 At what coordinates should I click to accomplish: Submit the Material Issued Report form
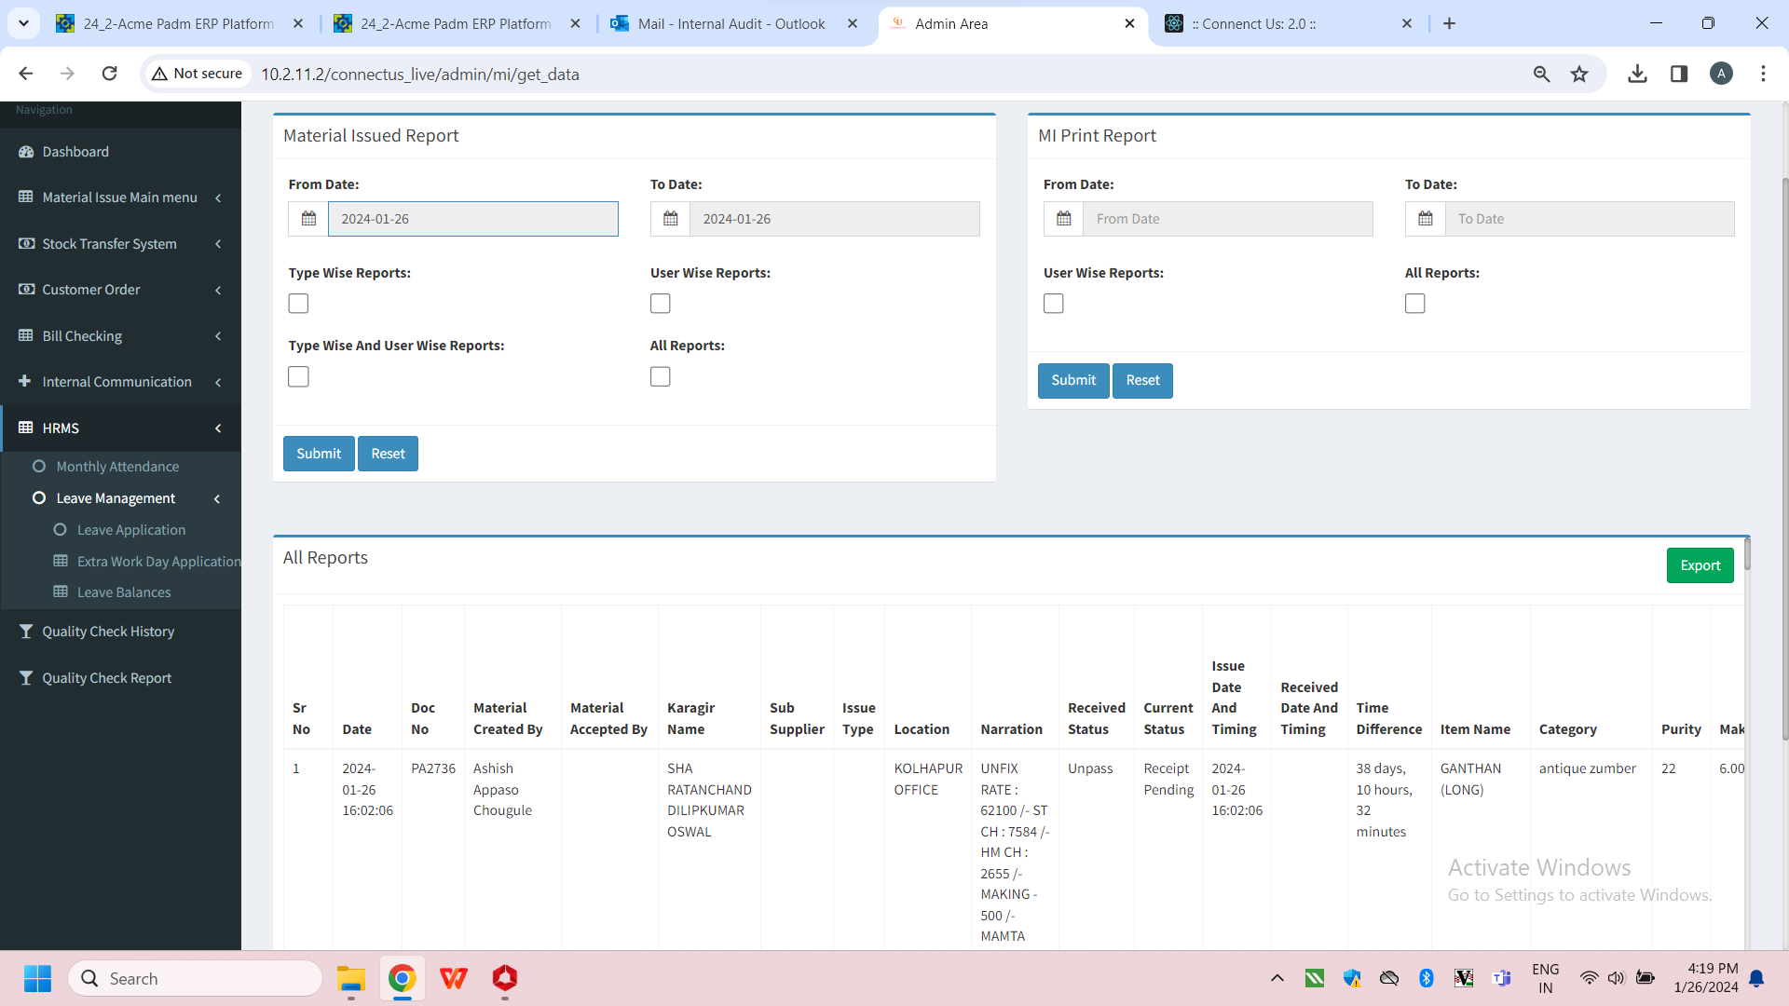319,454
